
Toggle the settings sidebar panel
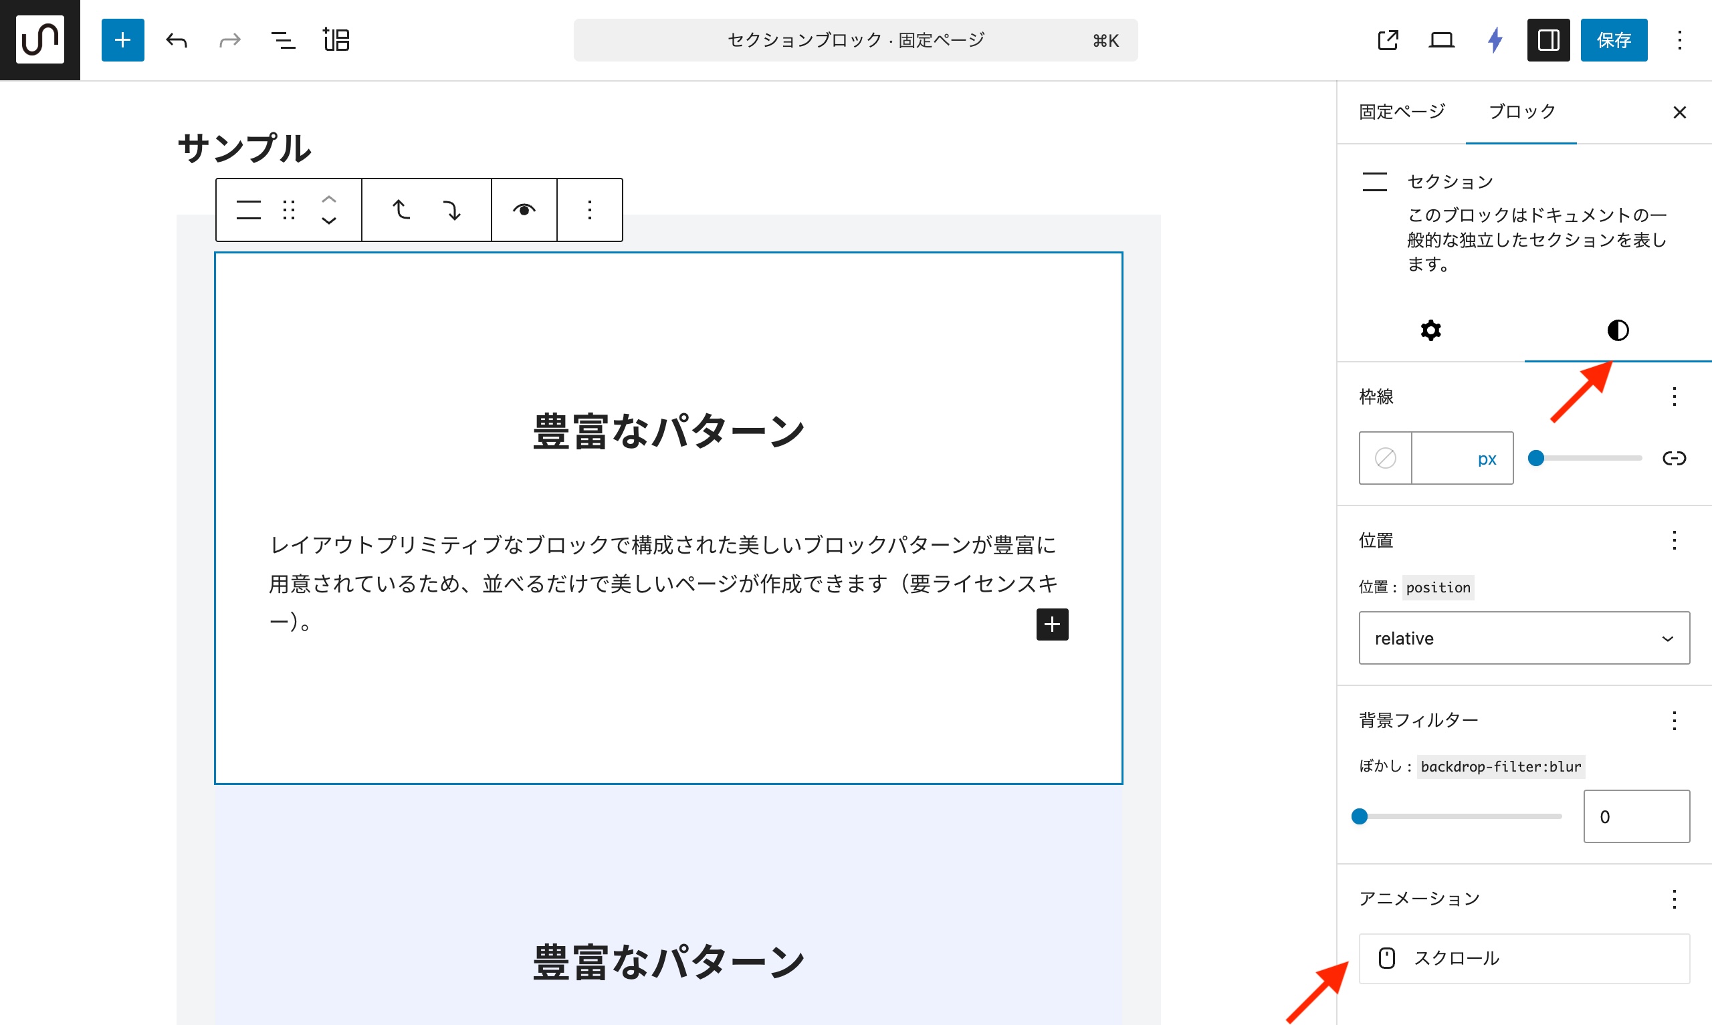[x=1548, y=40]
